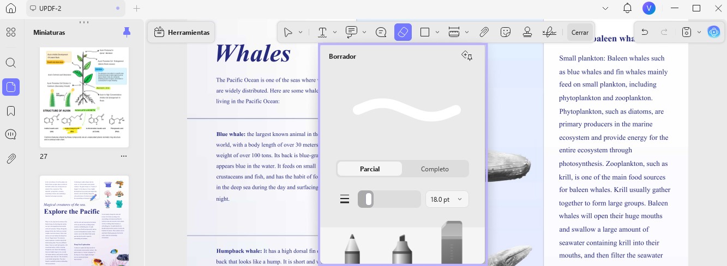
Task: Open the stamp tool
Action: pyautogui.click(x=527, y=33)
